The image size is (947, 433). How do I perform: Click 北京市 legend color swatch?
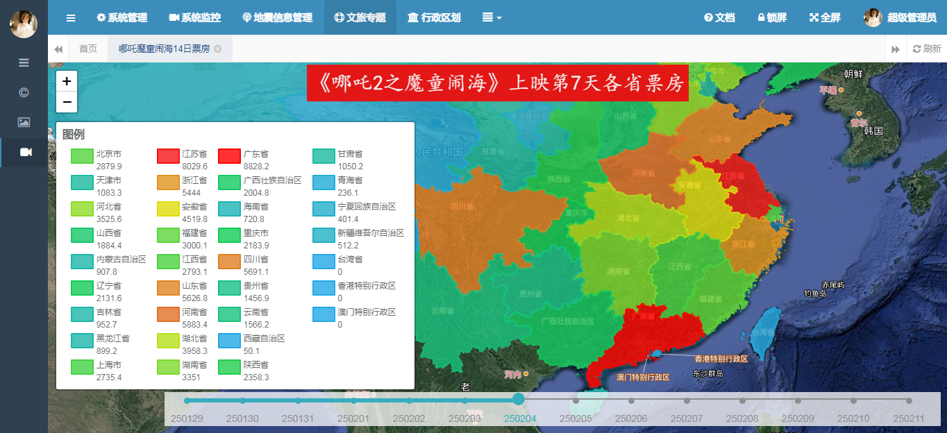tap(82, 156)
